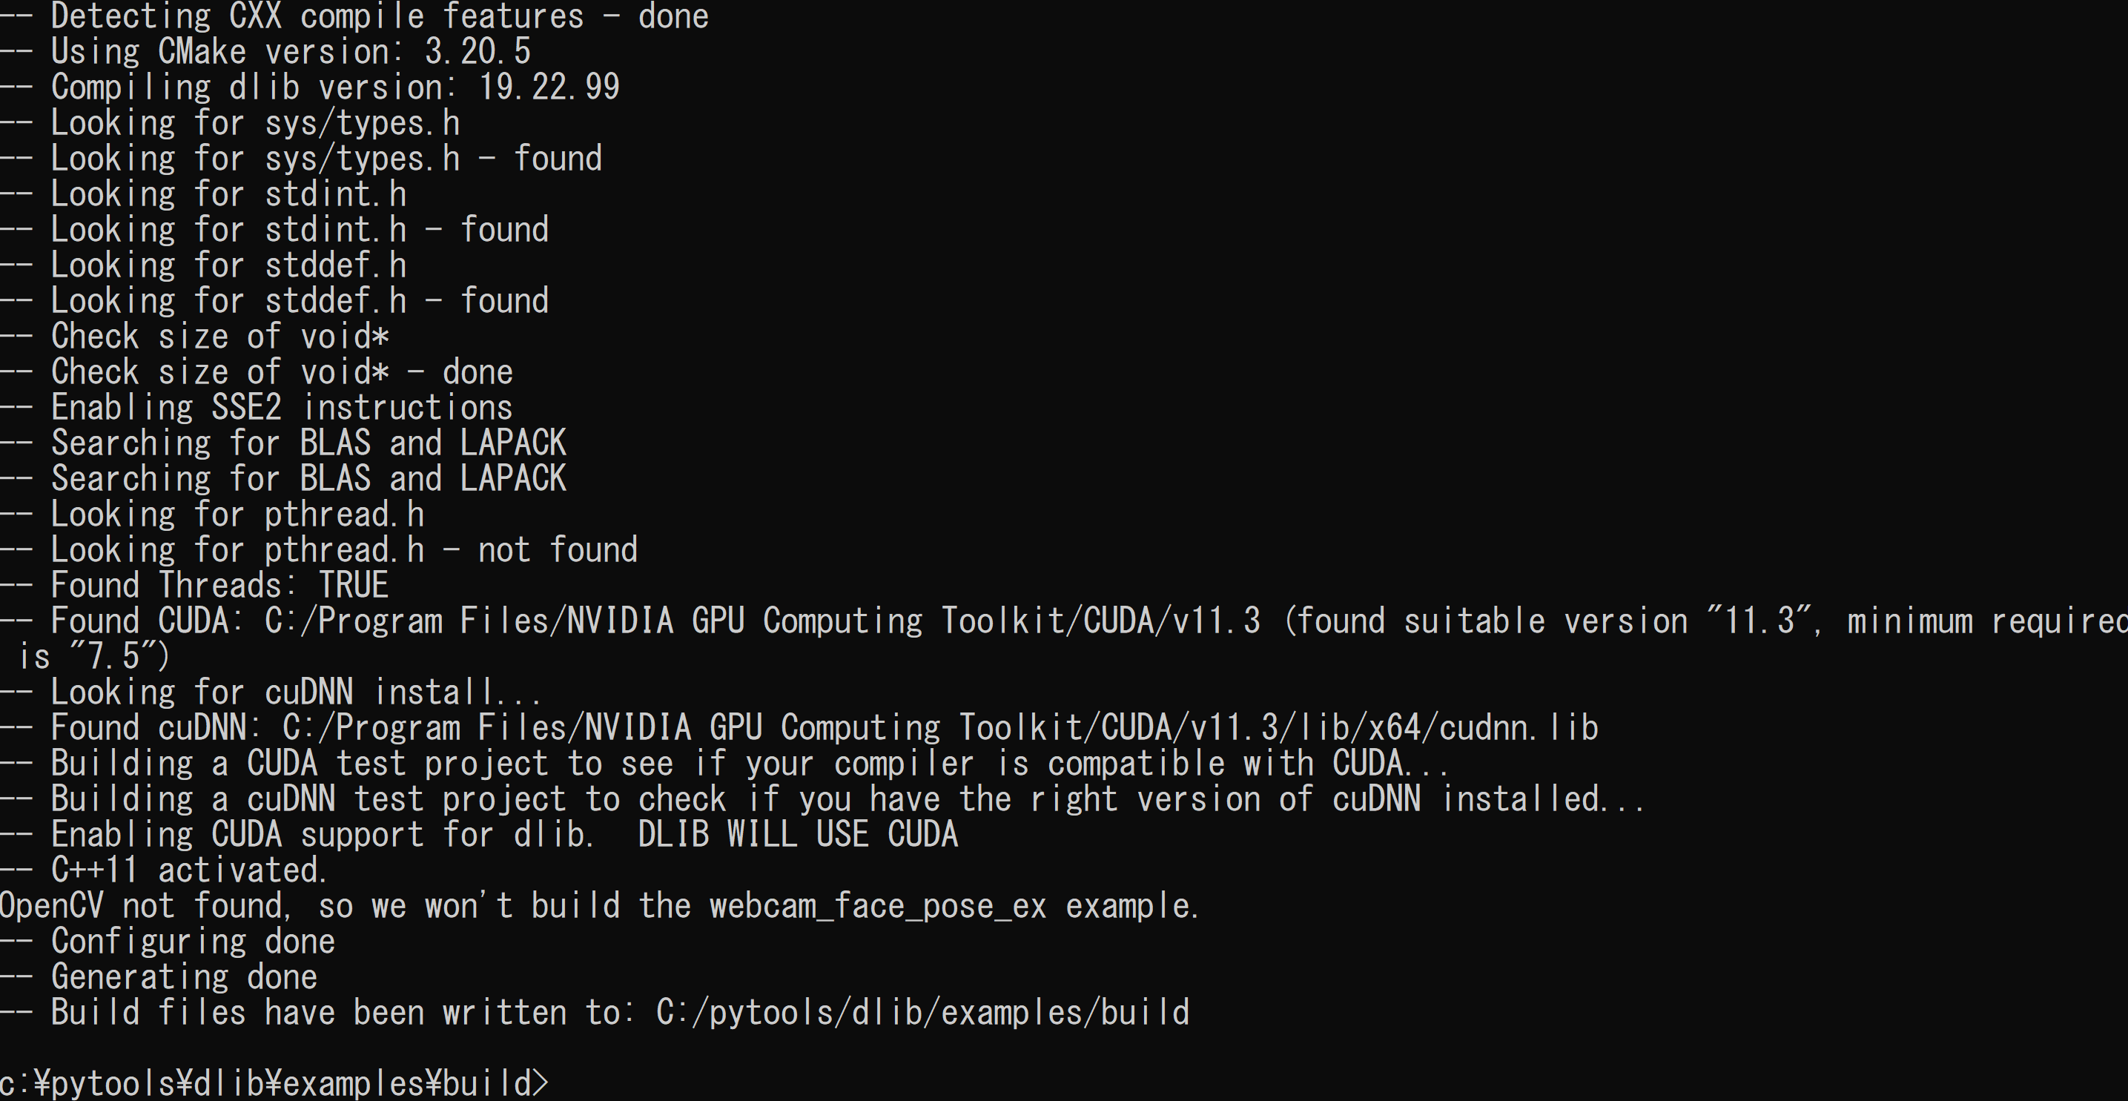Screen dimensions: 2128x1101
Task: Click the 'Using CMake version: 3.20.5' line
Action: tap(265, 52)
